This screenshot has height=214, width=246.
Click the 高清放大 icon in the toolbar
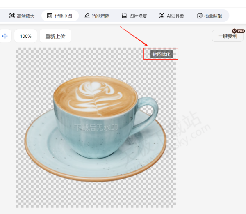pos(12,16)
